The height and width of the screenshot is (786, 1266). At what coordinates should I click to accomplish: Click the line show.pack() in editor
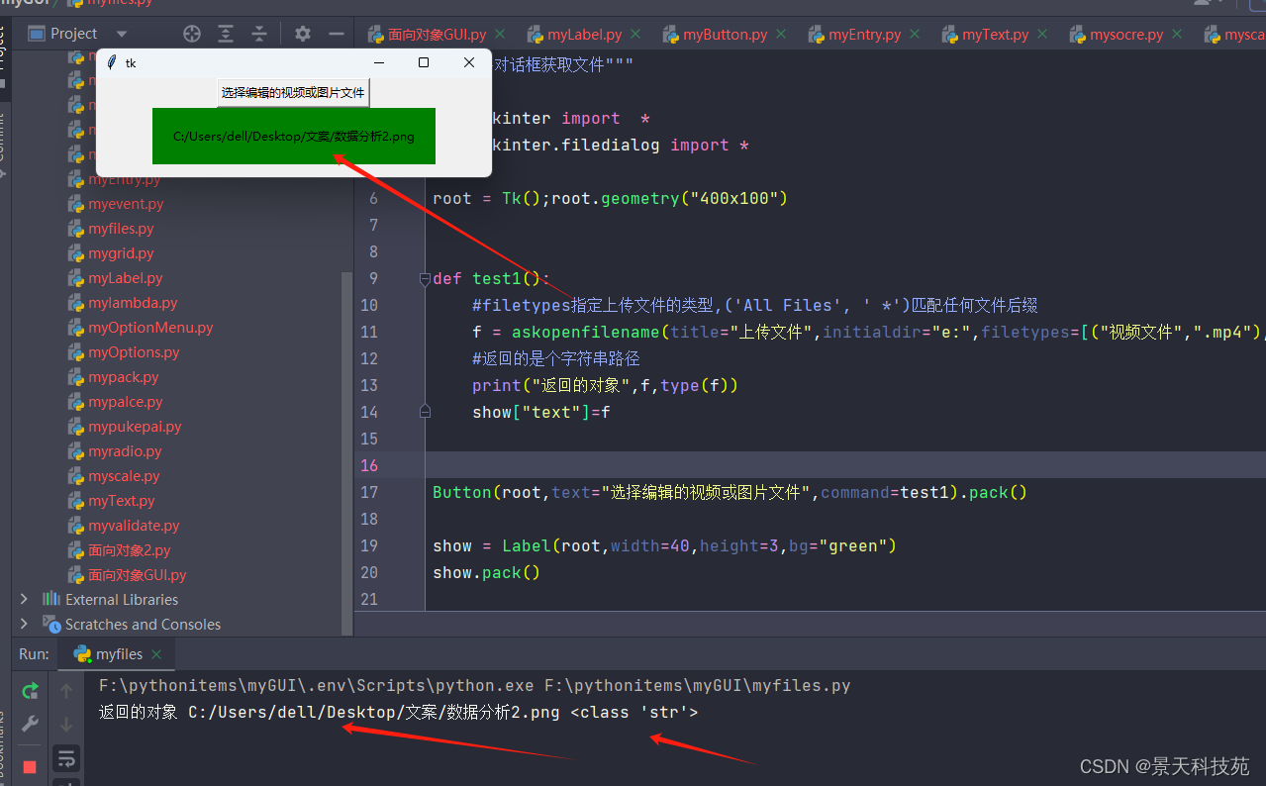(487, 572)
